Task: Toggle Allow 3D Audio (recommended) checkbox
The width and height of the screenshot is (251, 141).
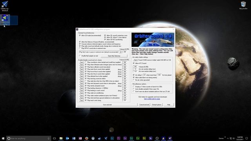Action: coord(80,35)
